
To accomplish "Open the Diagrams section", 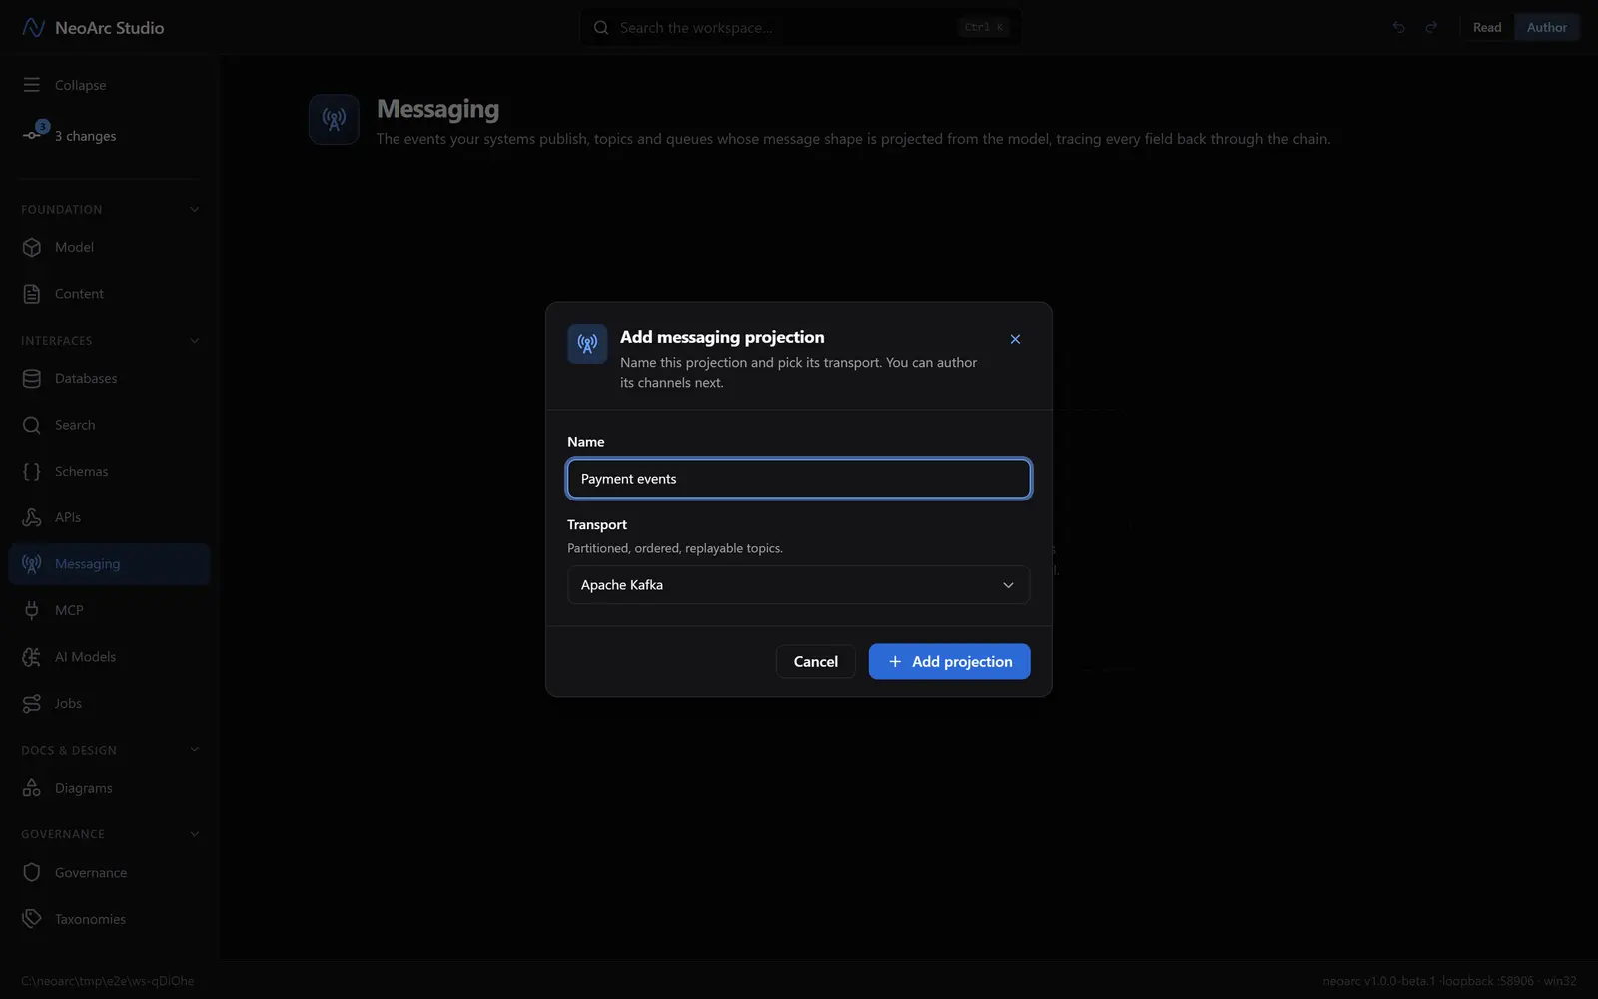I will click(x=109, y=788).
